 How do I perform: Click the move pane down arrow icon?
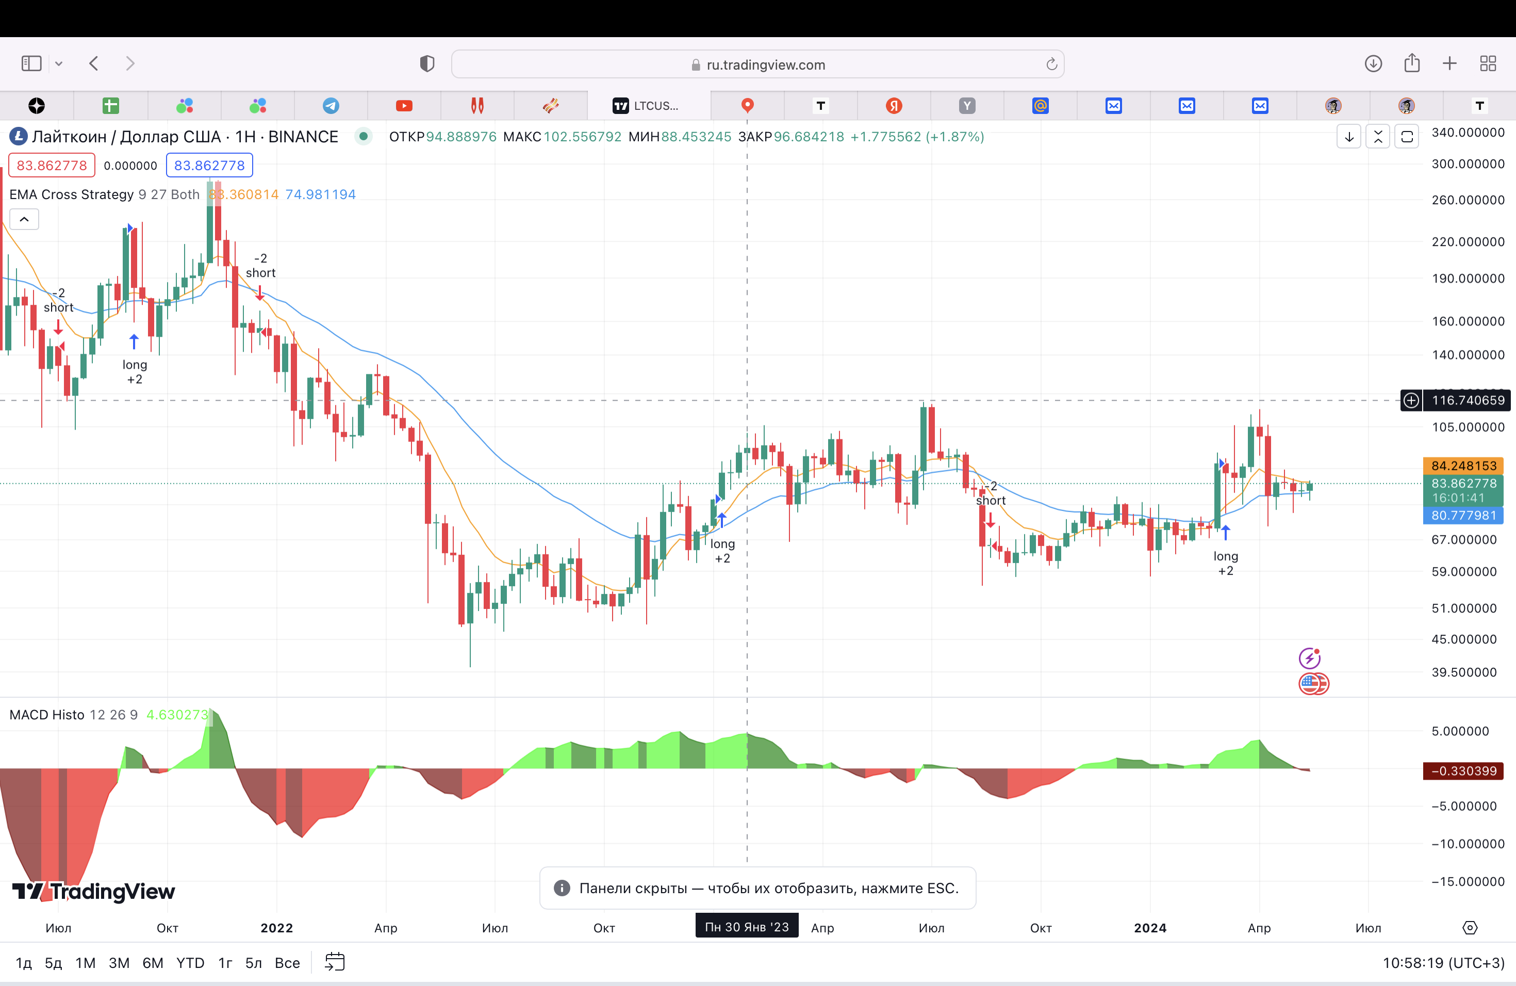tap(1348, 137)
